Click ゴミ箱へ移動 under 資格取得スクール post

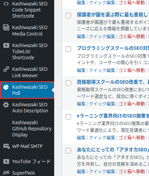tap(132, 104)
